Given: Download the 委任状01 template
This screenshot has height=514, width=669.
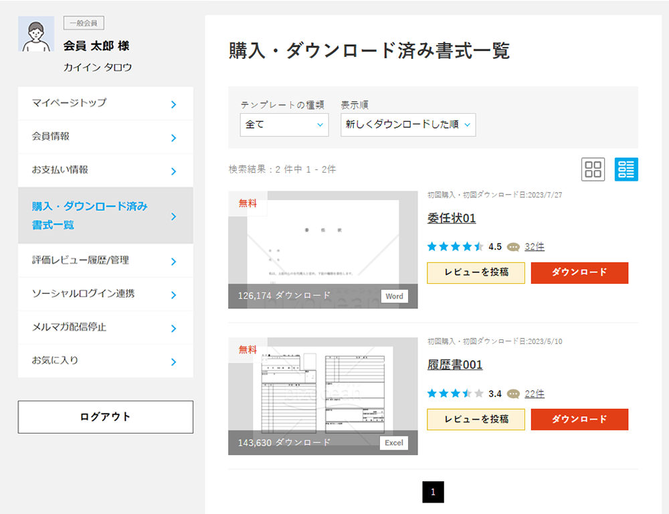Looking at the screenshot, I should click(x=579, y=273).
